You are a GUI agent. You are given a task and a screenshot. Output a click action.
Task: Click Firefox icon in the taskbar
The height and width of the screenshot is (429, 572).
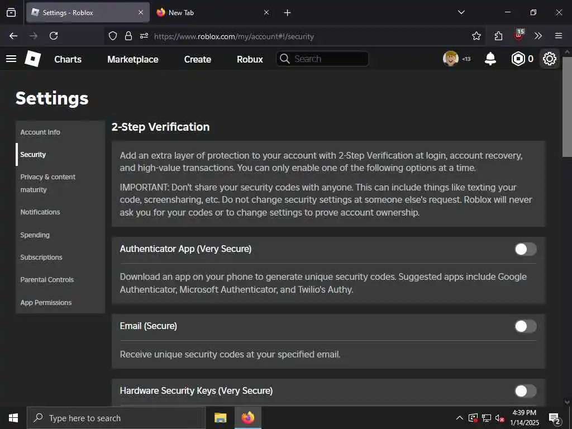click(248, 418)
